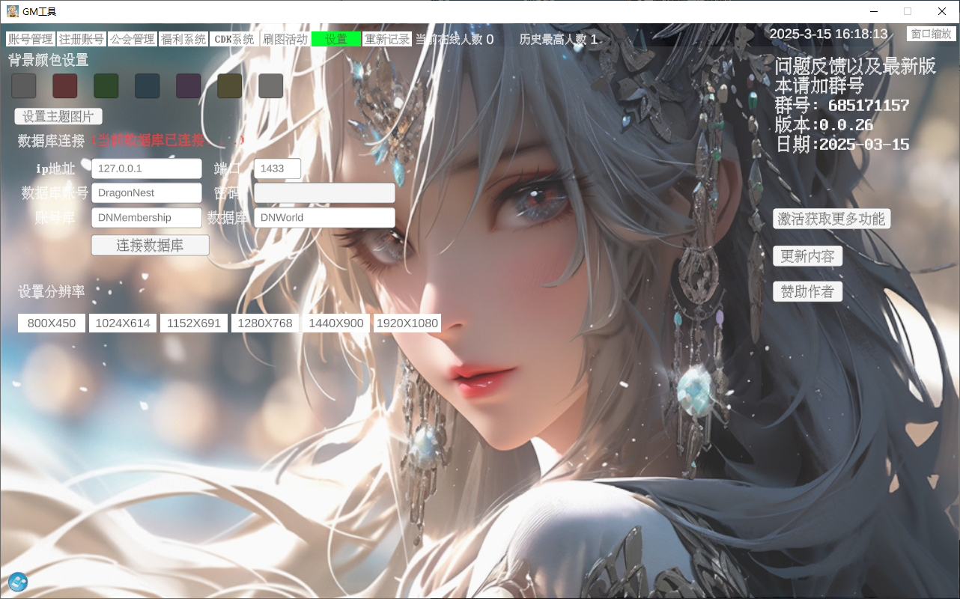This screenshot has height=599, width=960.
Task: Open the 注册账号 tab
Action: coord(82,39)
